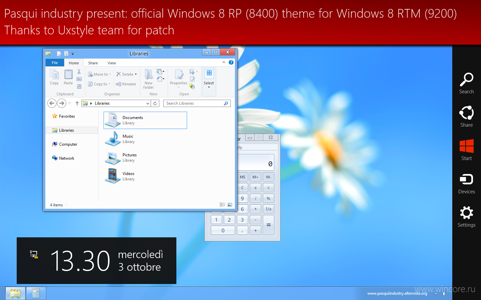Click the History icon in Open group
481x300 pixels.
point(192,86)
